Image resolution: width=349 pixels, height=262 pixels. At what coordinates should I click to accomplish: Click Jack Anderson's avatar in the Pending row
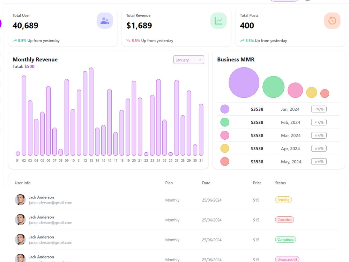coord(20,200)
